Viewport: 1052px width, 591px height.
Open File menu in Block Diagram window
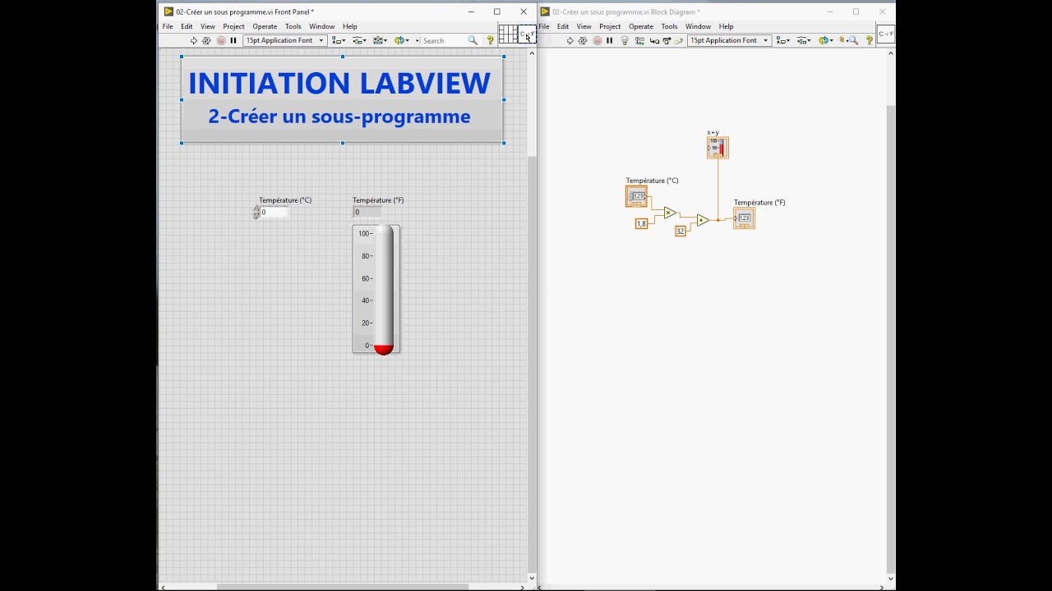click(544, 26)
